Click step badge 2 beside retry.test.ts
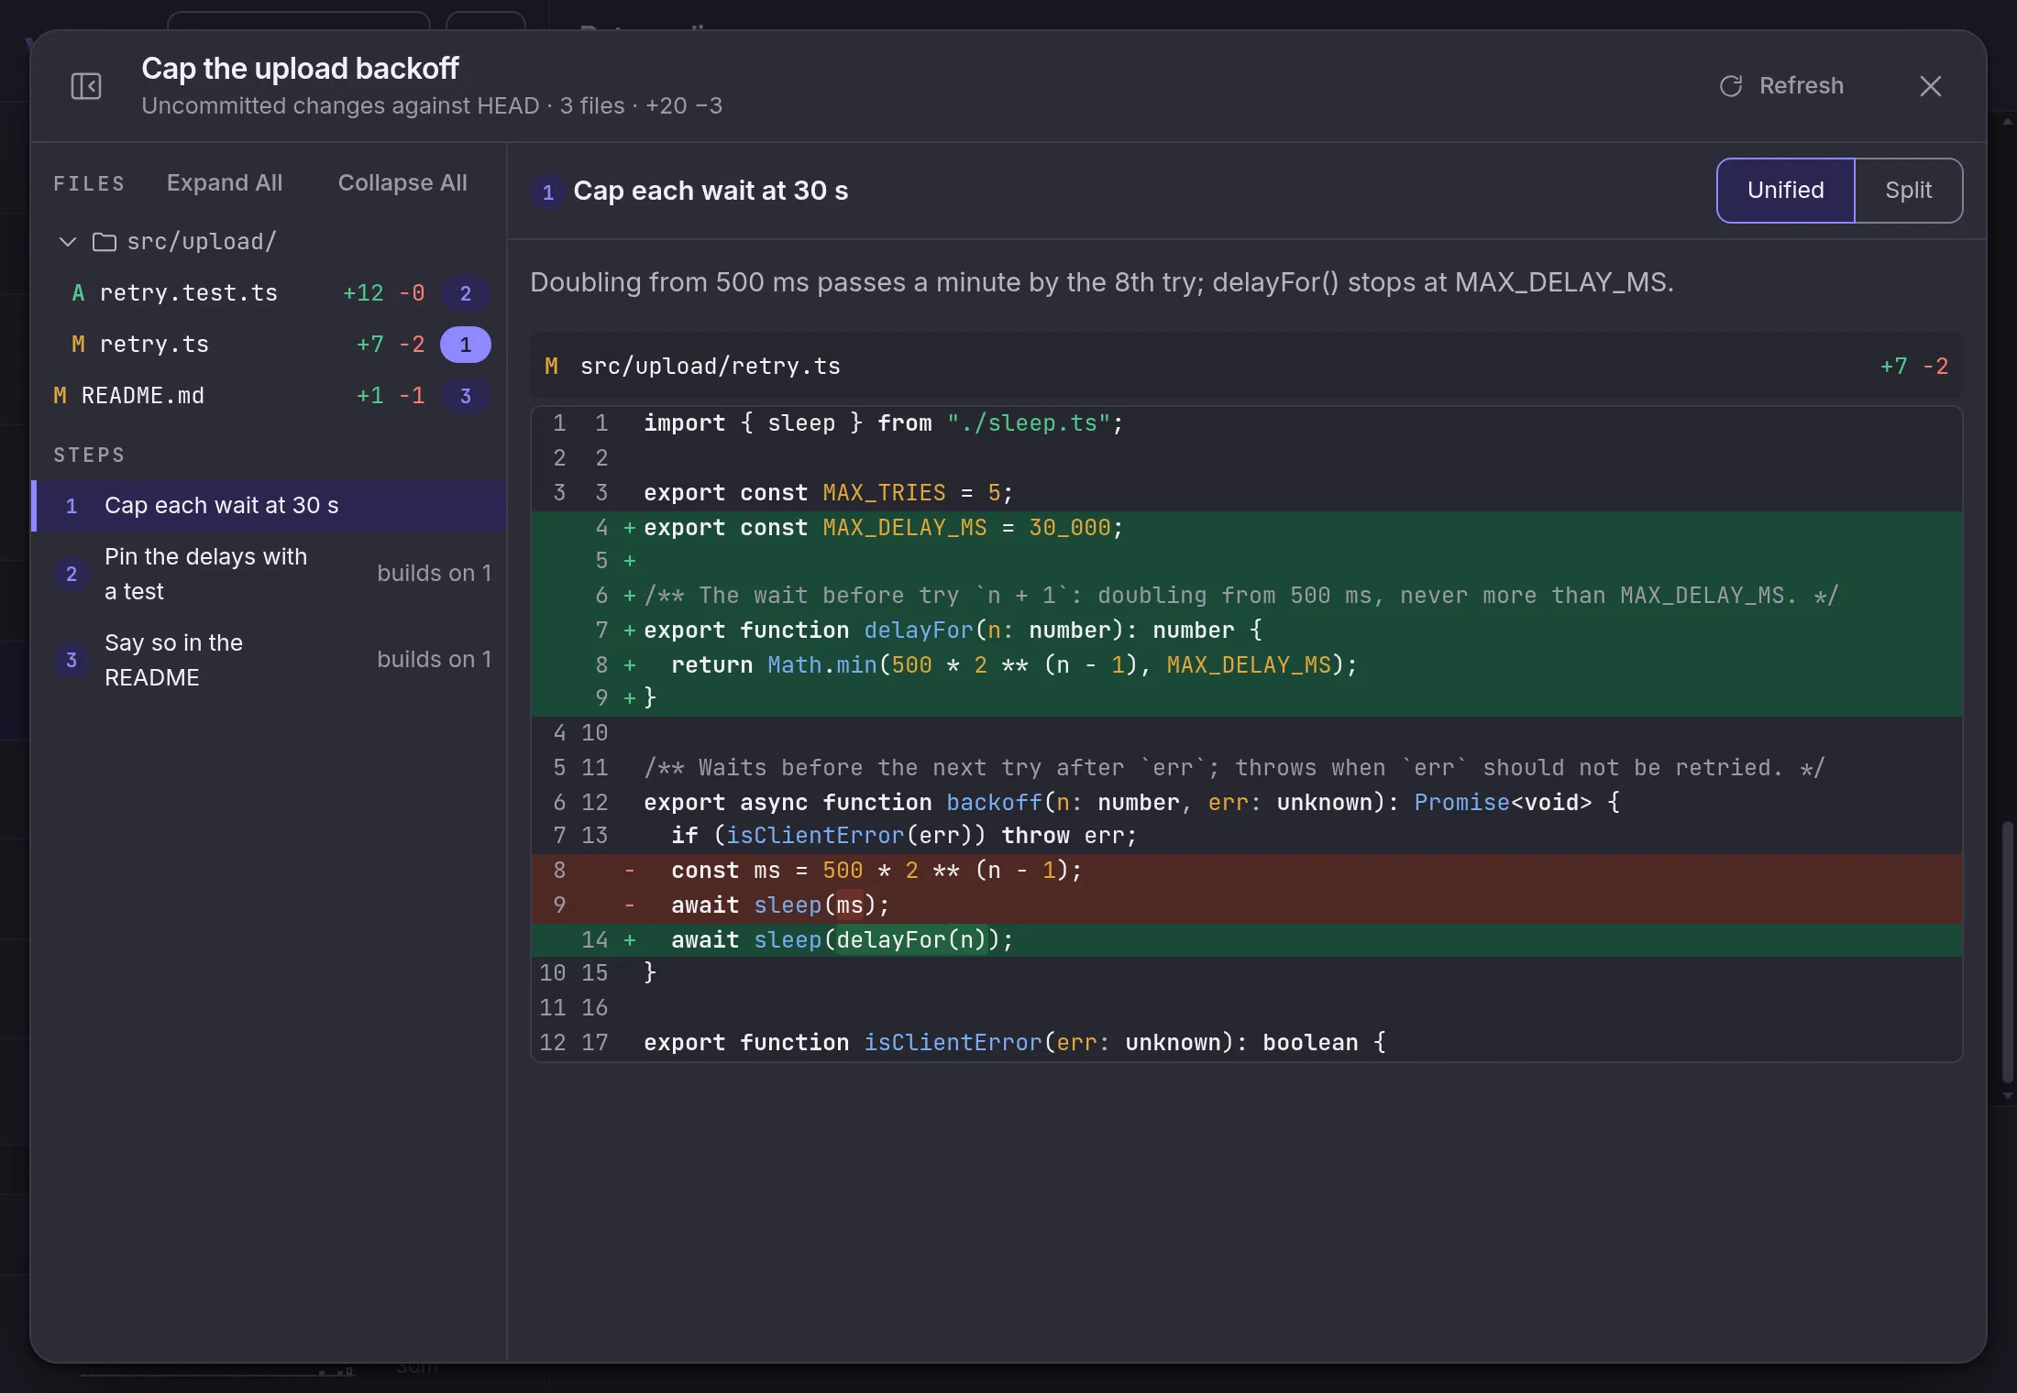The width and height of the screenshot is (2017, 1393). click(x=466, y=293)
